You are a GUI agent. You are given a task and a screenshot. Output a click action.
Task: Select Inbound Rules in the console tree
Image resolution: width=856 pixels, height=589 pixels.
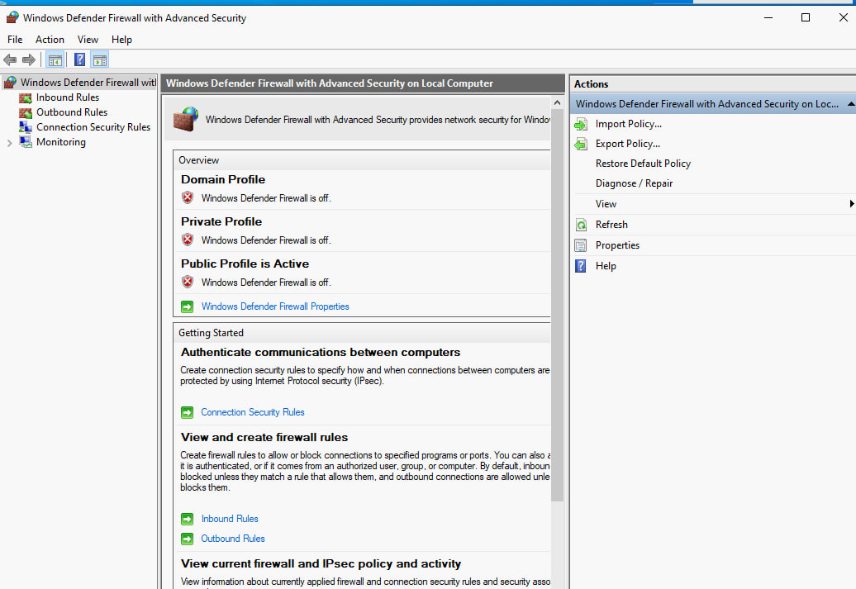click(x=68, y=97)
